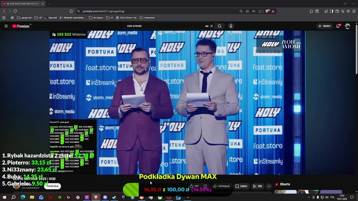This screenshot has height=201, width=358.
Task: Open the Statystyki zawodnika bookmark
Action: click(72, 18)
